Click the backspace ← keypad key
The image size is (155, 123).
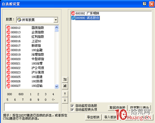tap(53, 100)
